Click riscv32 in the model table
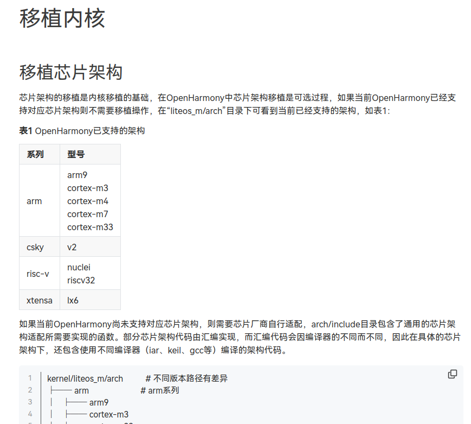471x424 pixels. tap(81, 280)
